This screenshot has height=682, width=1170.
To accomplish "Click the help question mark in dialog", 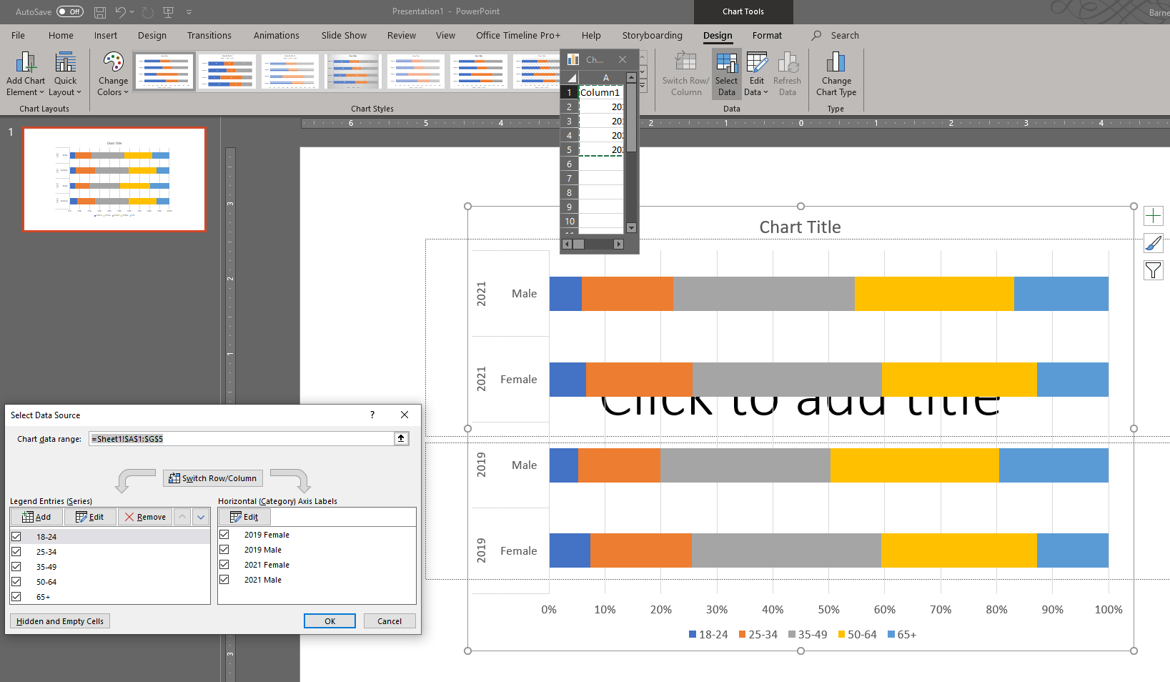I will click(x=372, y=415).
